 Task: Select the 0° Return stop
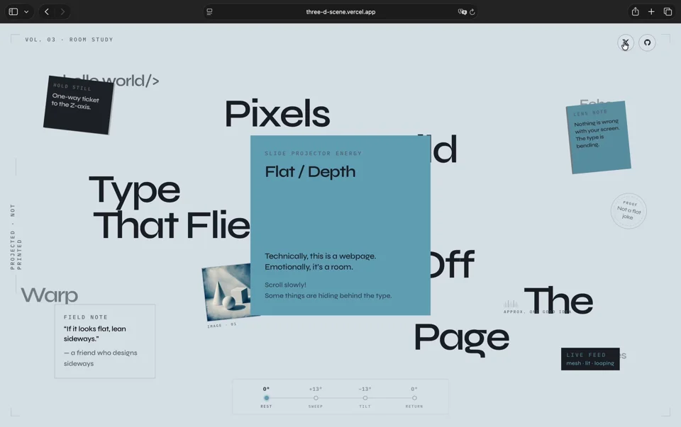click(x=414, y=397)
